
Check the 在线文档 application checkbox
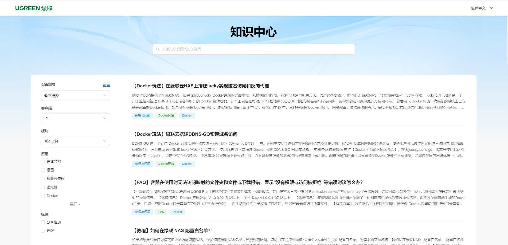(43, 161)
